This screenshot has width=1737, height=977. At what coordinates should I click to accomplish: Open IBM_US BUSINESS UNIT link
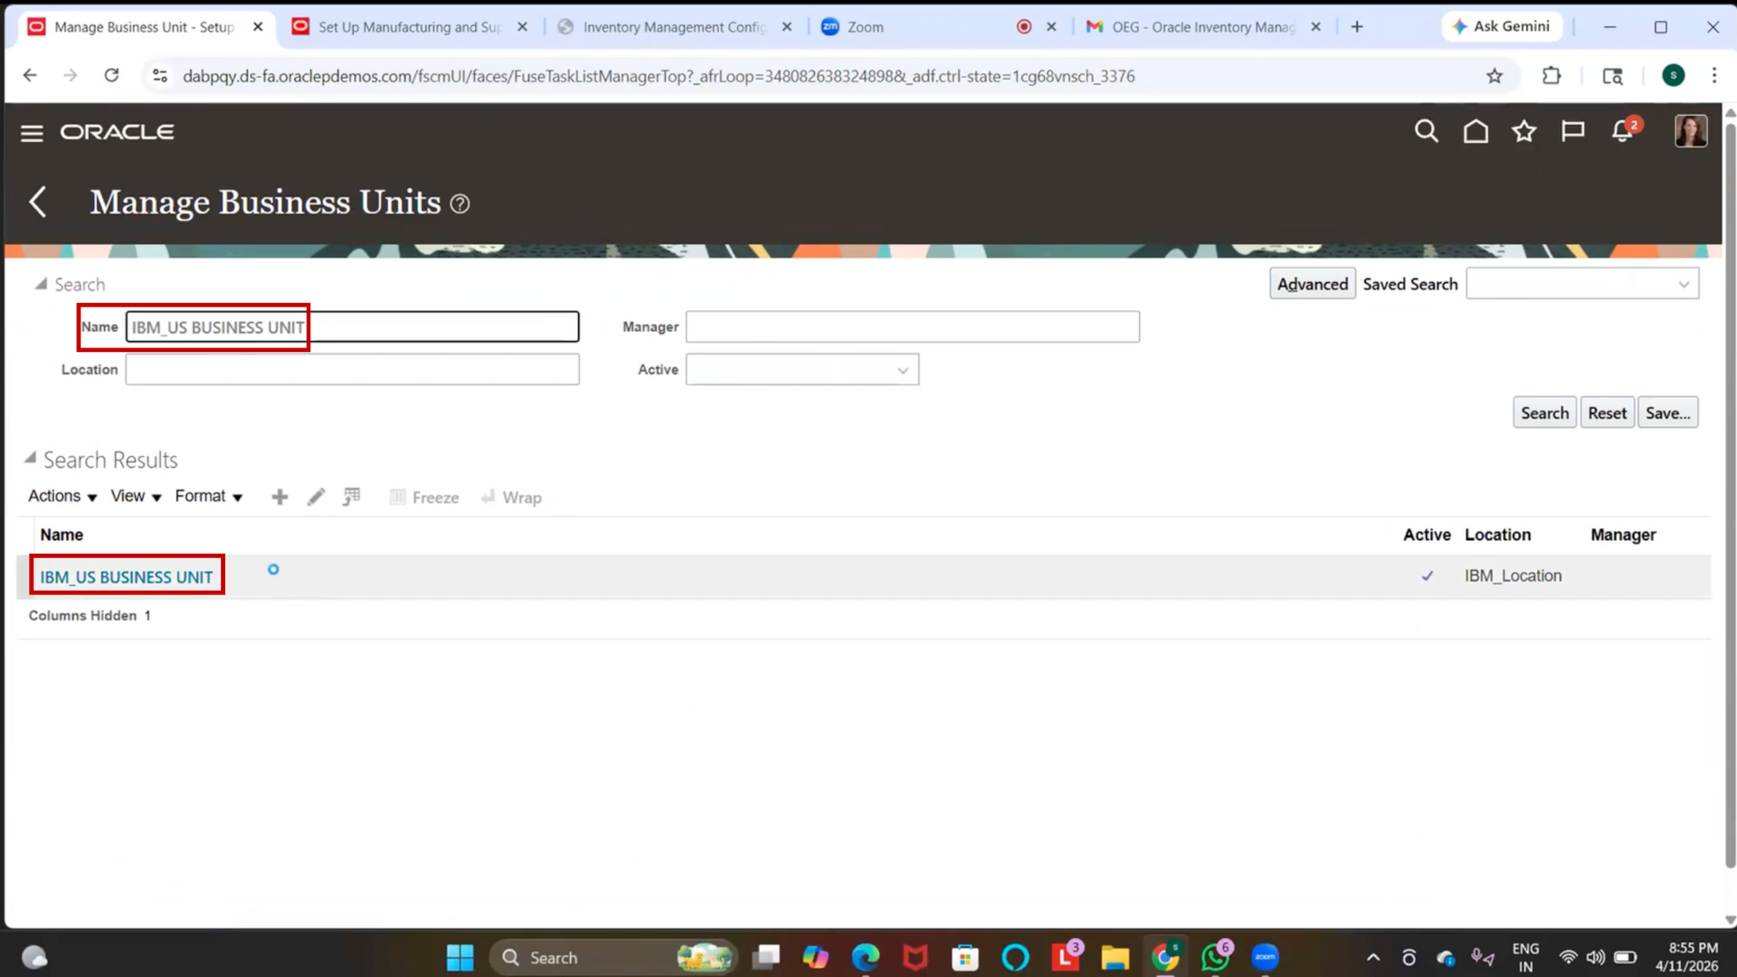point(127,577)
